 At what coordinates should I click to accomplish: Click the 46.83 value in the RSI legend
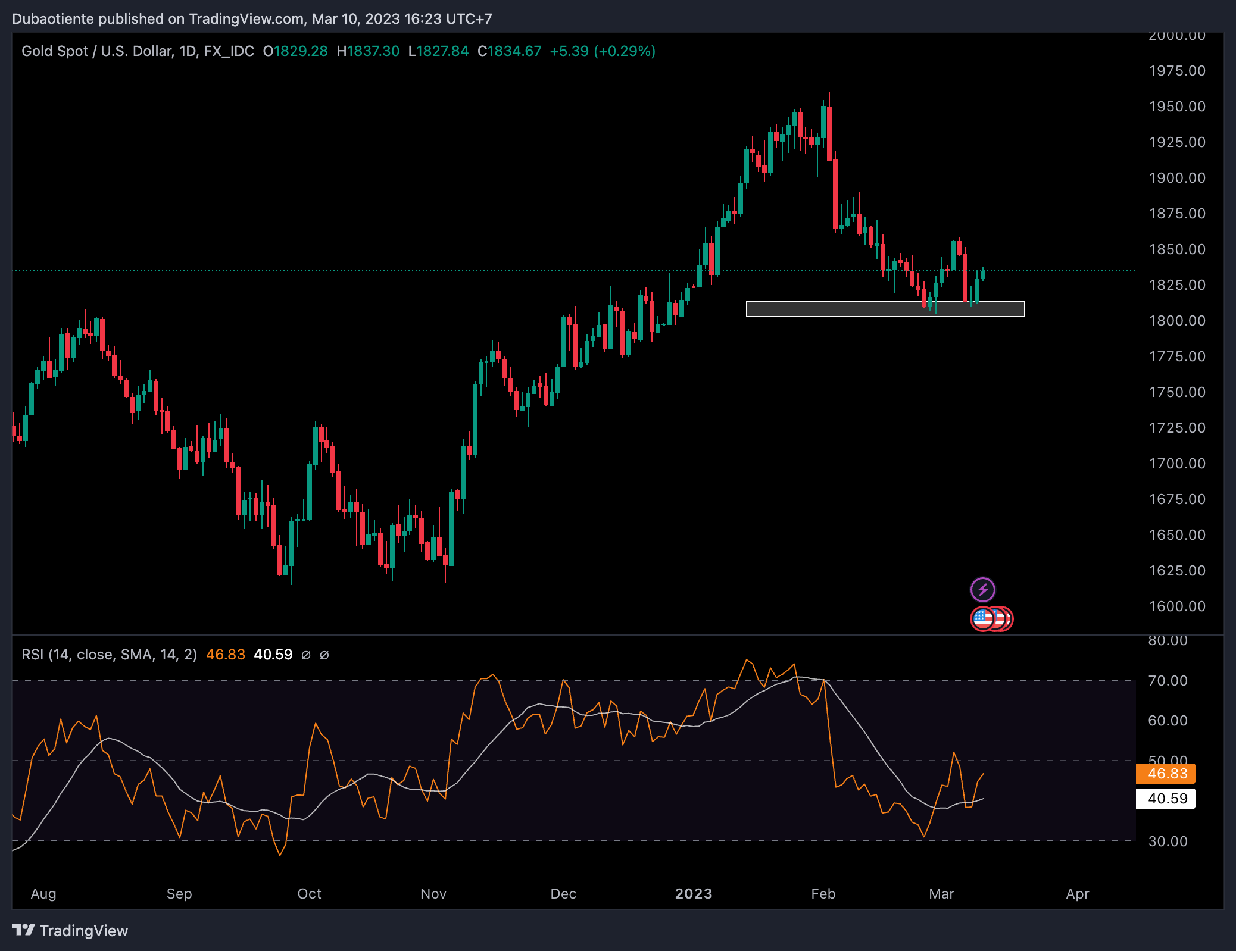226,655
